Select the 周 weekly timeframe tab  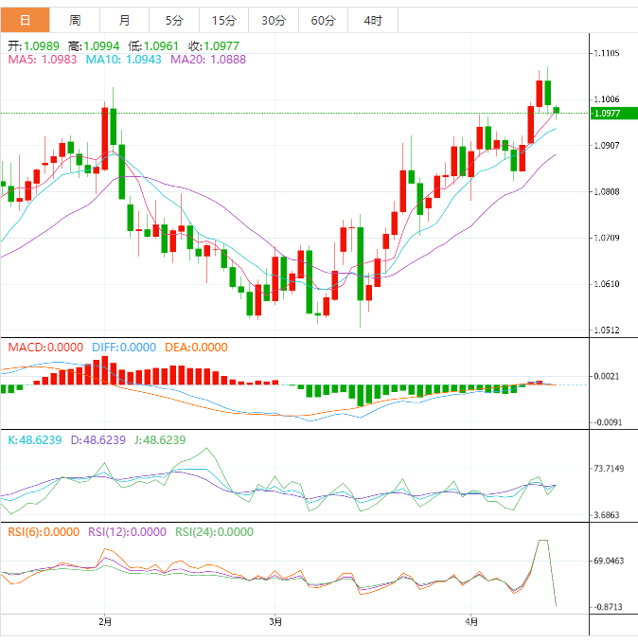(x=75, y=20)
